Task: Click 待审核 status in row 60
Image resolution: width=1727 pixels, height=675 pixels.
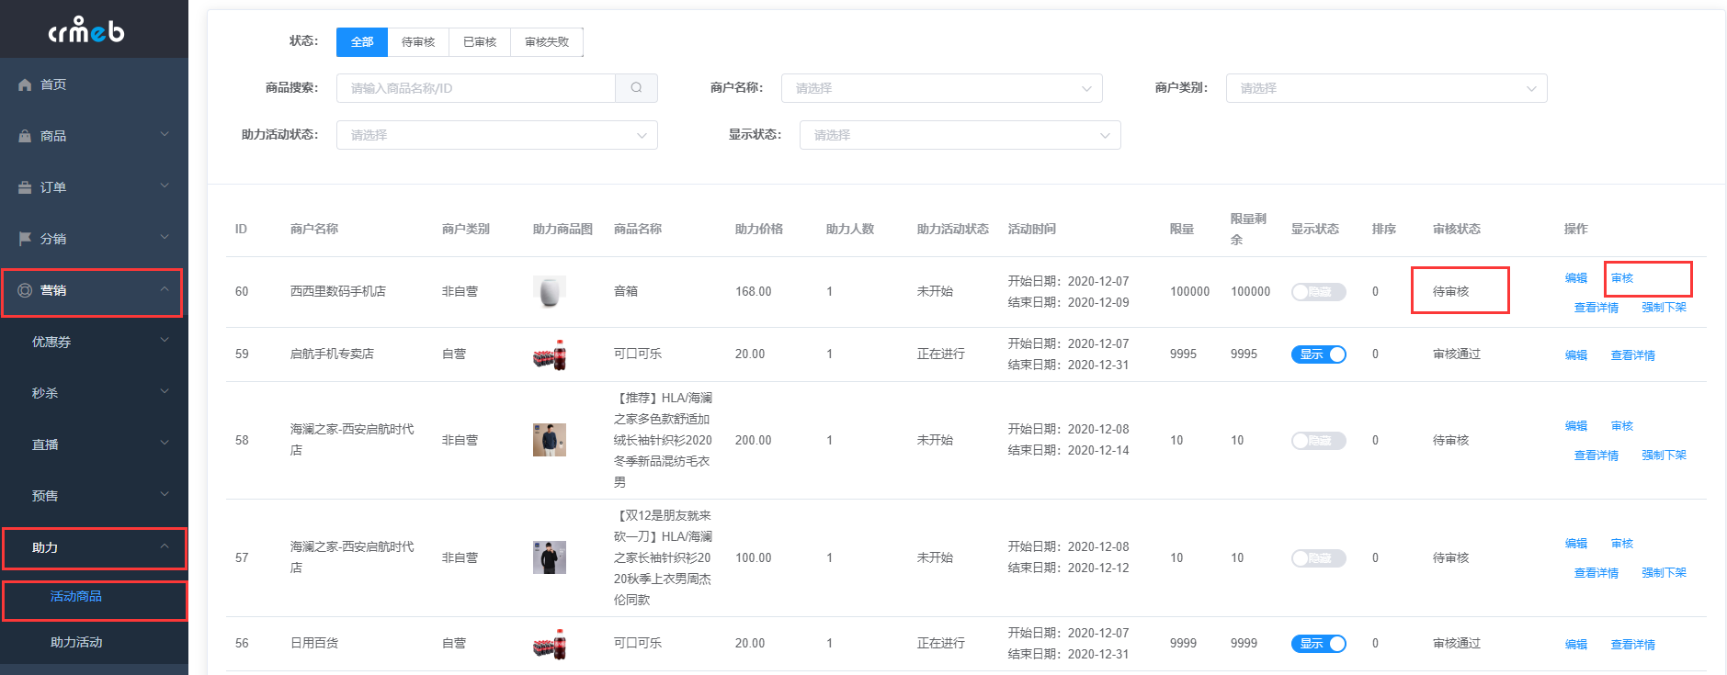Action: click(x=1451, y=292)
